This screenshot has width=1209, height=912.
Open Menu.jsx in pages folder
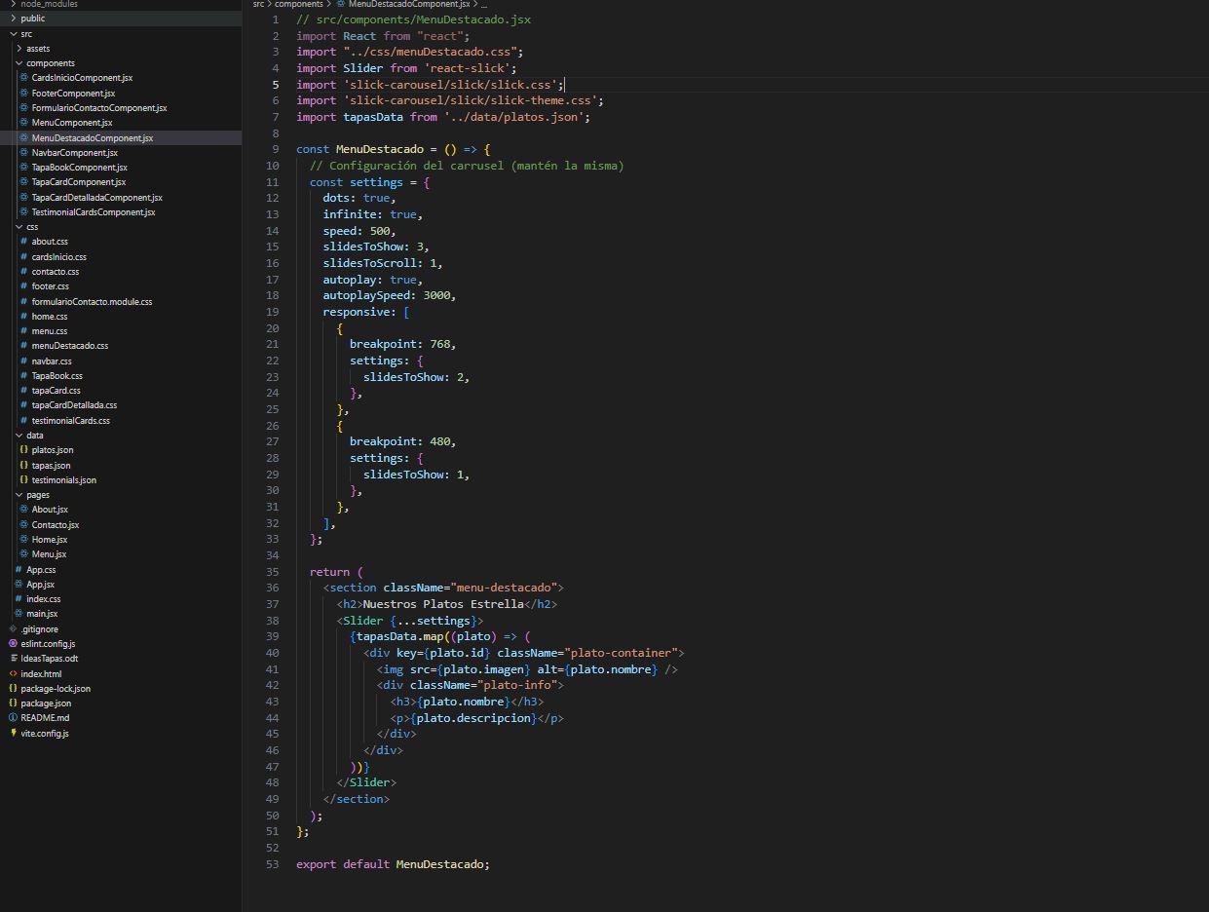tap(49, 554)
